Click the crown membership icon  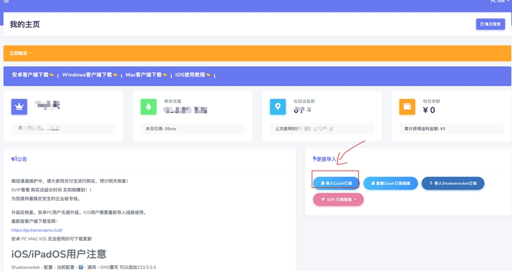point(19,107)
